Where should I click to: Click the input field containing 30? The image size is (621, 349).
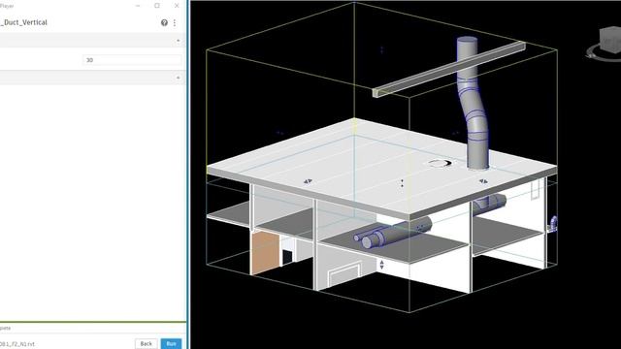(132, 60)
